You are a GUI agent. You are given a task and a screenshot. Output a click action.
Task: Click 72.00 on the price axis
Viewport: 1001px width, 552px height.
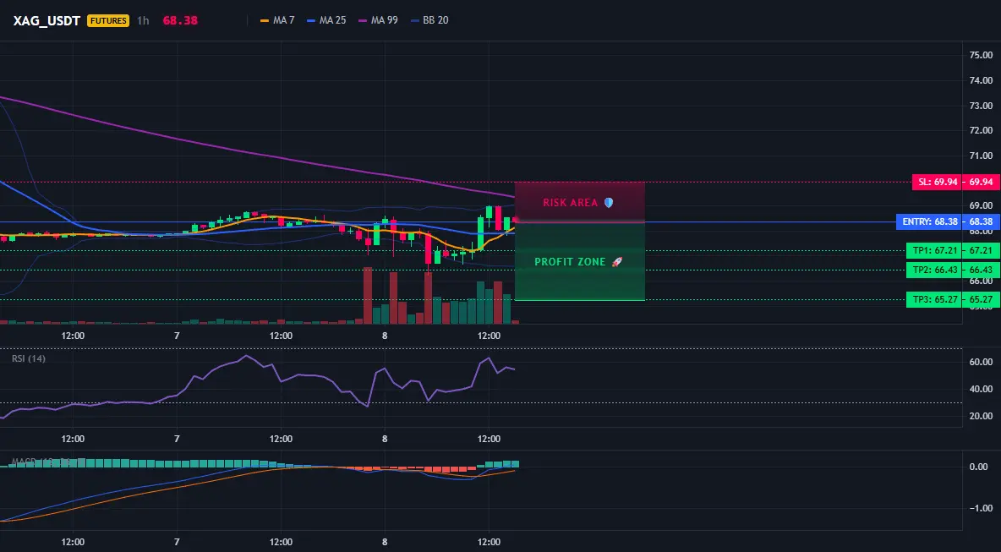[x=981, y=130]
